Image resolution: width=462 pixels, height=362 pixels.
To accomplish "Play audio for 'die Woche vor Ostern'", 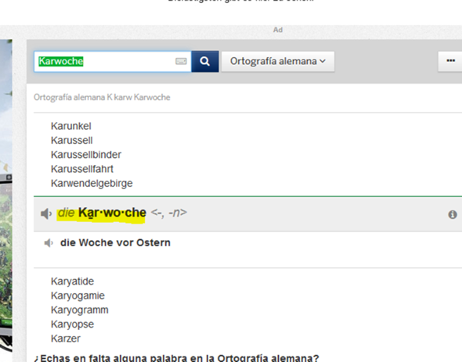I will 49,243.
